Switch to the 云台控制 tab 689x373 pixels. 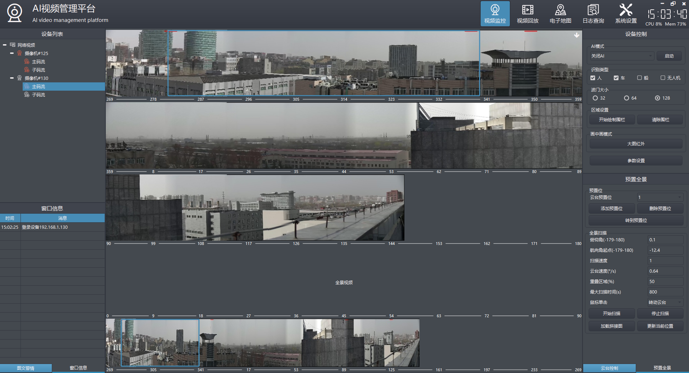click(609, 368)
